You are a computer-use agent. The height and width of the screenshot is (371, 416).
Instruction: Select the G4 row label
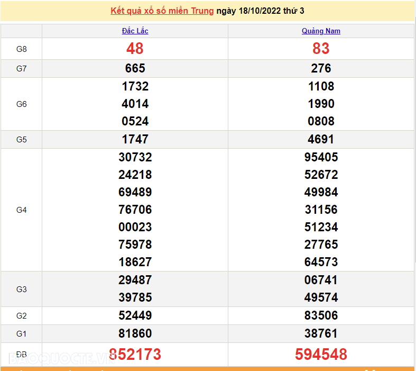pyautogui.click(x=21, y=210)
